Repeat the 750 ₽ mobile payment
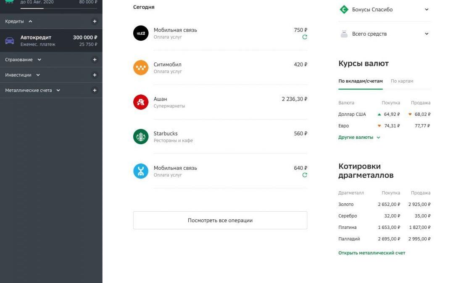This screenshot has width=461, height=283. click(305, 37)
